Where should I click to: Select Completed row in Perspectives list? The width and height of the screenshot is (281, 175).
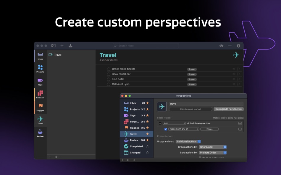(x=137, y=146)
